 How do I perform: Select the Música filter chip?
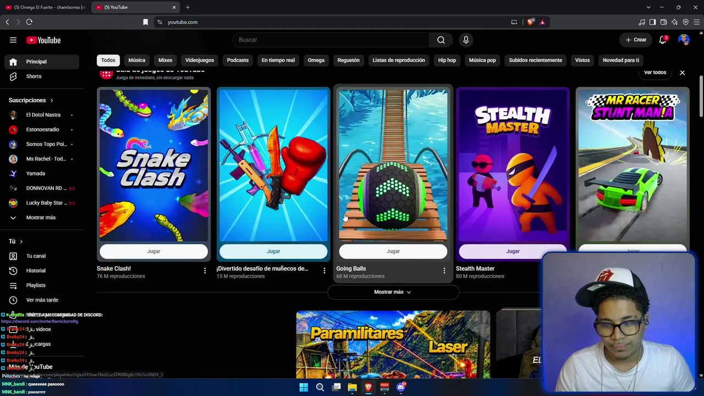pos(137,61)
